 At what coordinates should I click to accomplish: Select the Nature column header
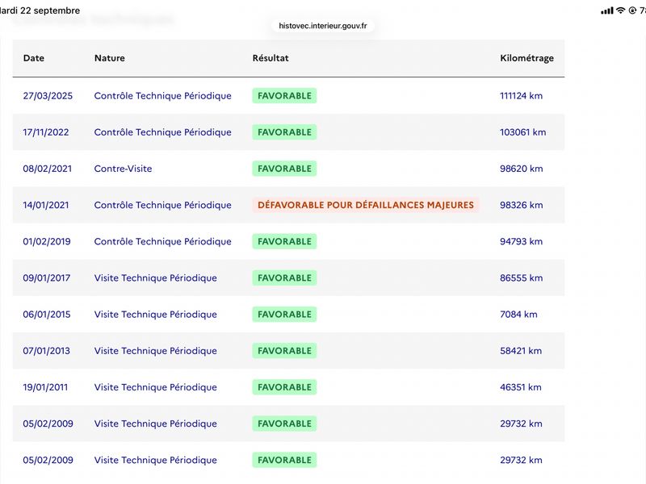click(x=110, y=58)
